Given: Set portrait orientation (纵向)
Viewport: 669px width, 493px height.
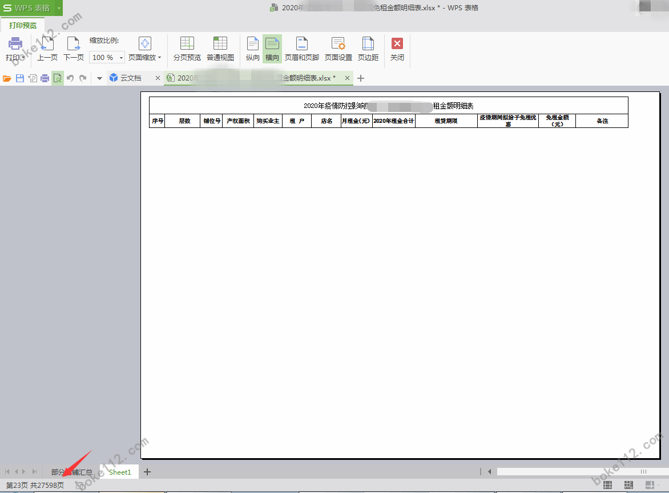Looking at the screenshot, I should tap(252, 49).
